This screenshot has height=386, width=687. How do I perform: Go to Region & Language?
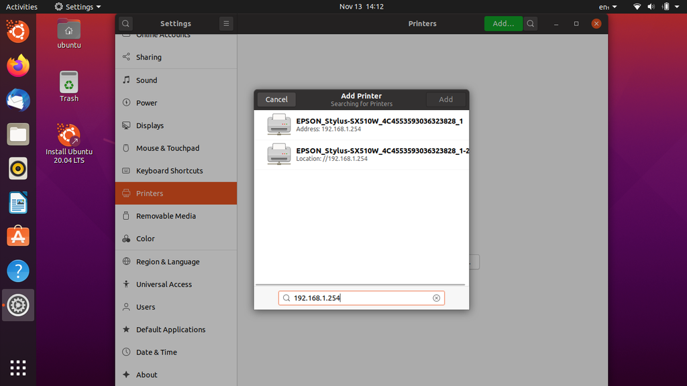[176, 262]
